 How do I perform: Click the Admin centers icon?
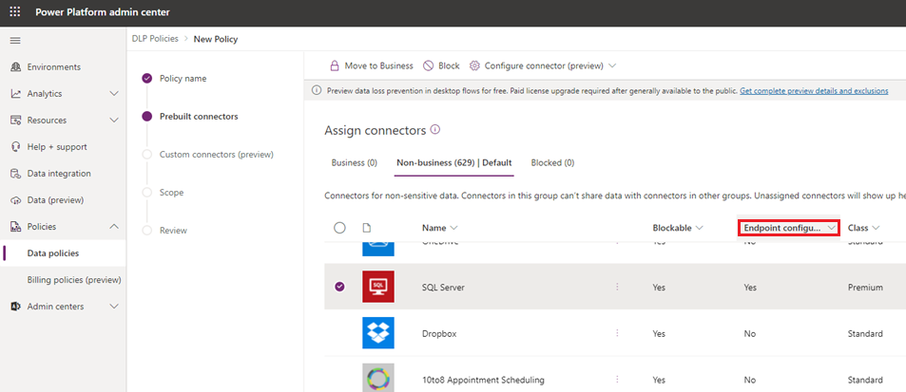tap(16, 307)
